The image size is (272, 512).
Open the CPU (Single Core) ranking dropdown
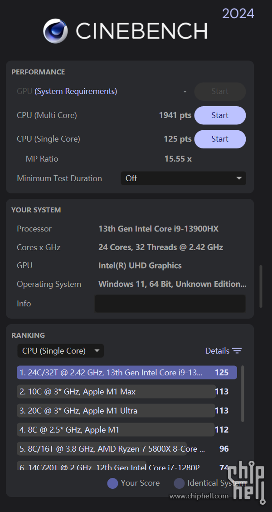[x=60, y=351]
